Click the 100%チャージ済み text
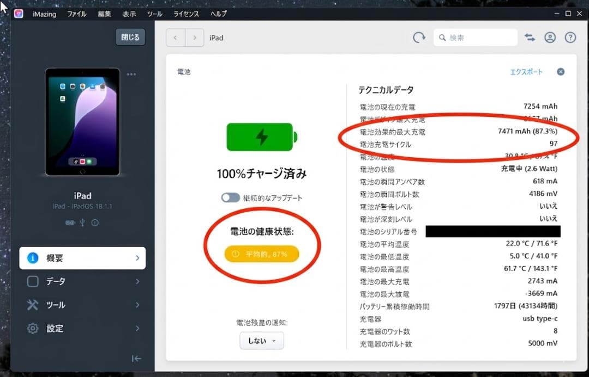The height and width of the screenshot is (377, 589). click(262, 174)
